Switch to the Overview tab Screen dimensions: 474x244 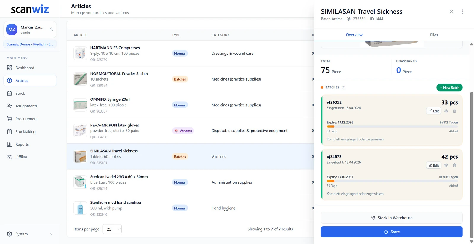354,35
